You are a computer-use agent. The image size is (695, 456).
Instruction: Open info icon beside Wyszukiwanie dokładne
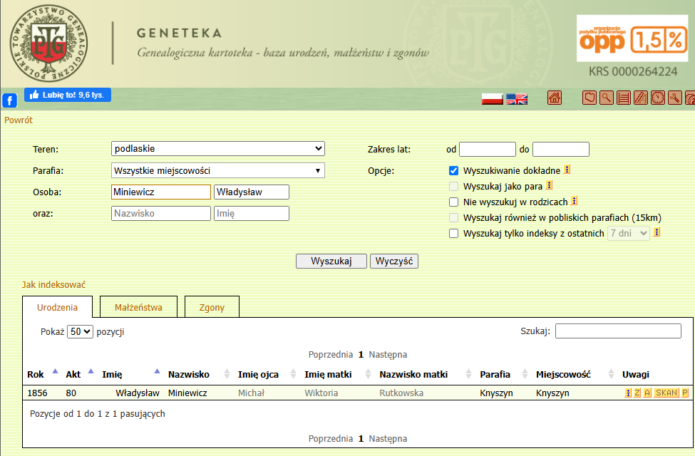[567, 170]
